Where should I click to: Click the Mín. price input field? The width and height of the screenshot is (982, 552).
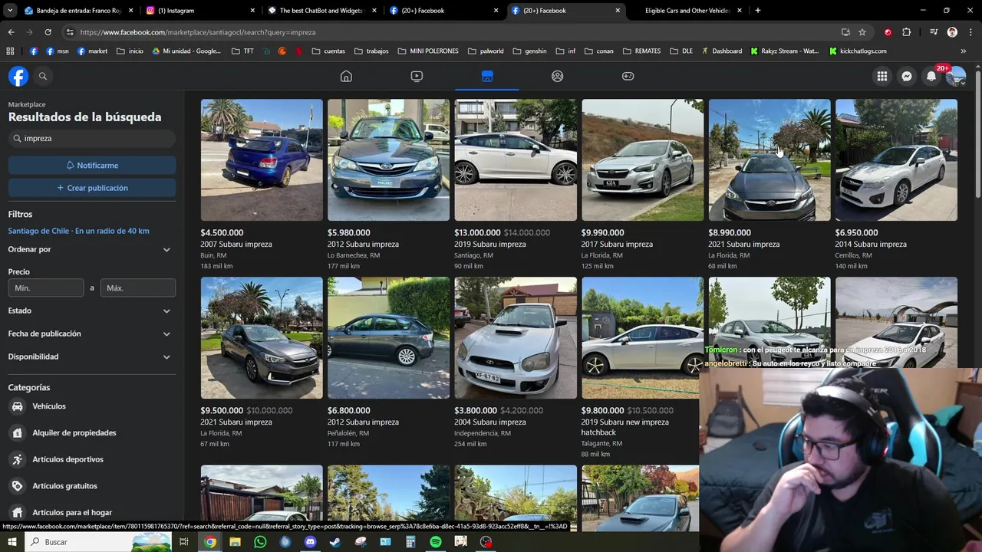click(46, 288)
